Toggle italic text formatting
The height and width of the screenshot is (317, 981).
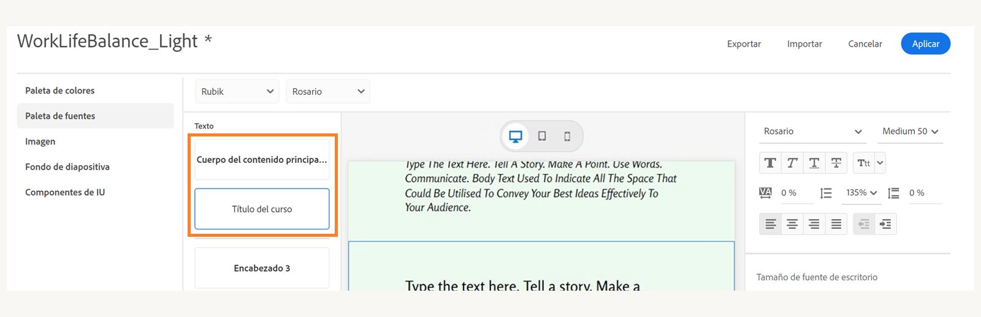coord(792,163)
